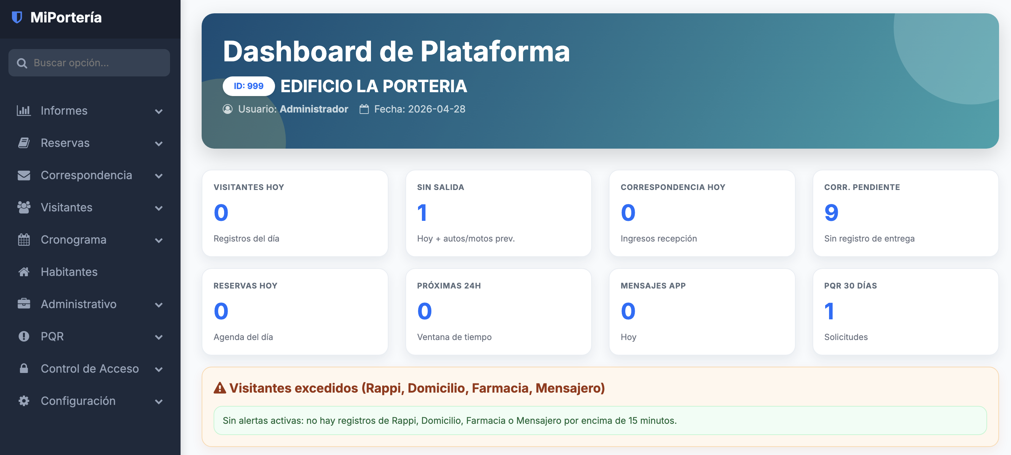The width and height of the screenshot is (1011, 455).
Task: Open the Informes menu label
Action: click(x=64, y=111)
